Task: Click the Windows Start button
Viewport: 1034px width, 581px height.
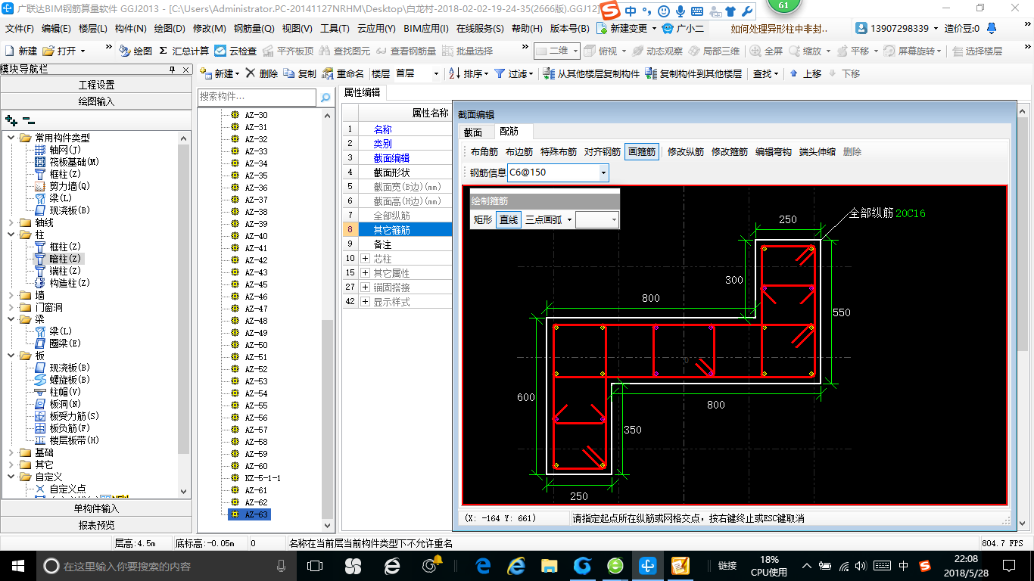Action: [x=17, y=565]
